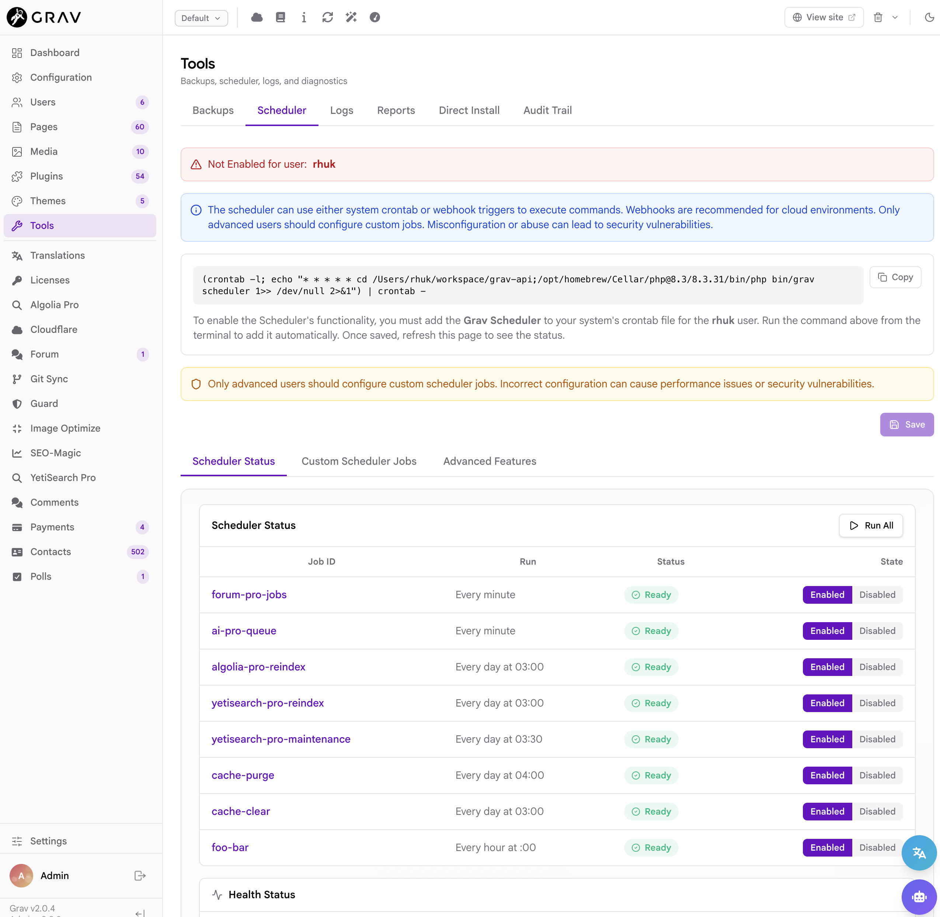Open Dashboard from the sidebar
Image resolution: width=940 pixels, height=917 pixels.
pyautogui.click(x=80, y=53)
